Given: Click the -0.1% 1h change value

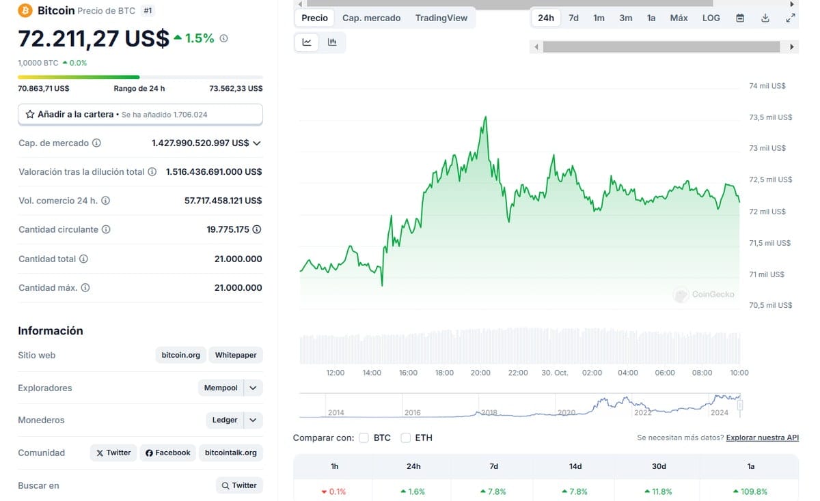Looking at the screenshot, I should (333, 491).
